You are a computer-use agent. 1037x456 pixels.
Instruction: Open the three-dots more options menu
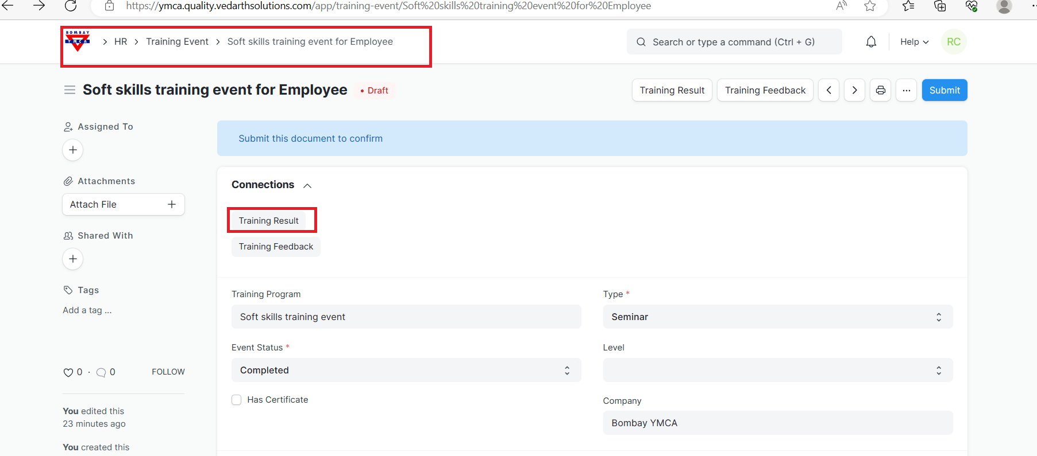(906, 90)
